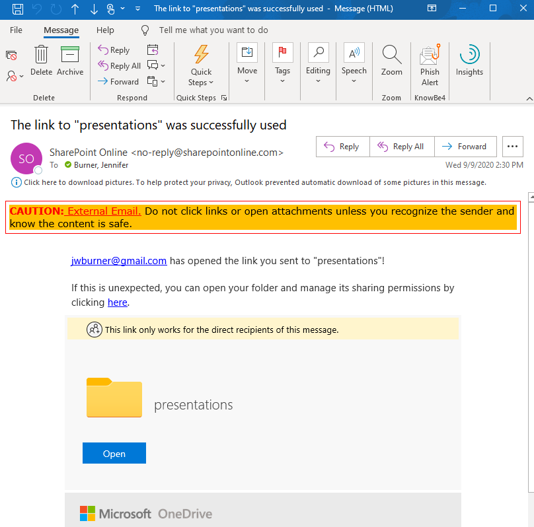This screenshot has height=527, width=534.
Task: Open Customize Quick Access Toolbar dropdown
Action: [137, 9]
